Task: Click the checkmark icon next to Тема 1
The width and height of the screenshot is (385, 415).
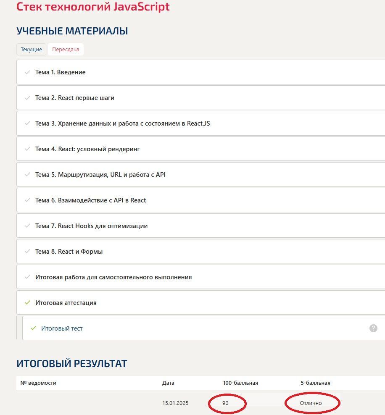Action: point(27,72)
